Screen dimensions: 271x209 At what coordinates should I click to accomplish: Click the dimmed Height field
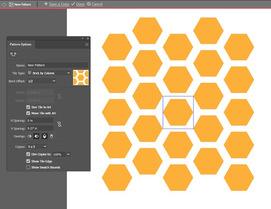(40, 100)
